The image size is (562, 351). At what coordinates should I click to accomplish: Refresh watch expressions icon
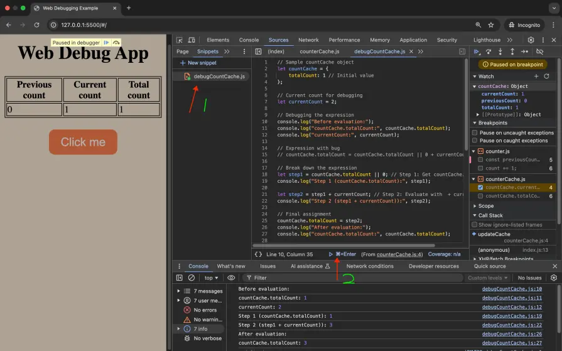[x=546, y=77]
